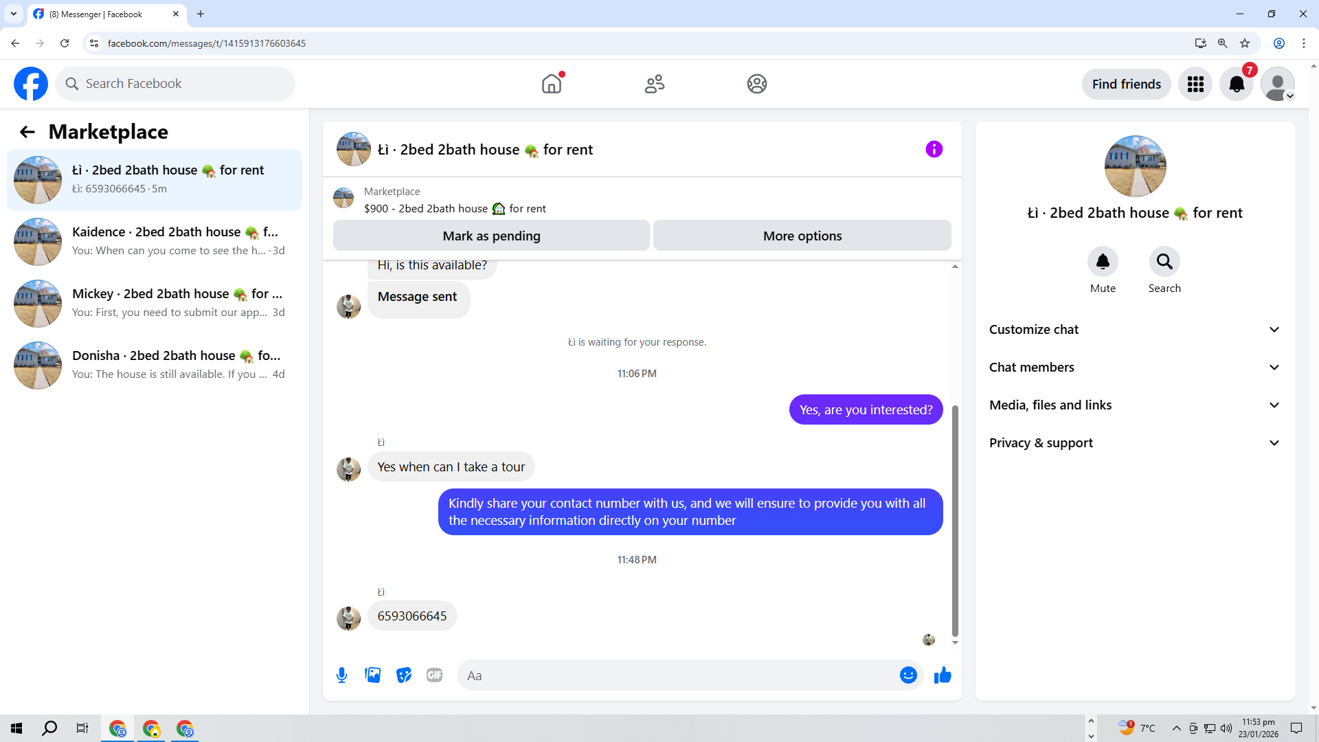Choose an emoji from the smiley icon
The image size is (1319, 742).
point(908,675)
